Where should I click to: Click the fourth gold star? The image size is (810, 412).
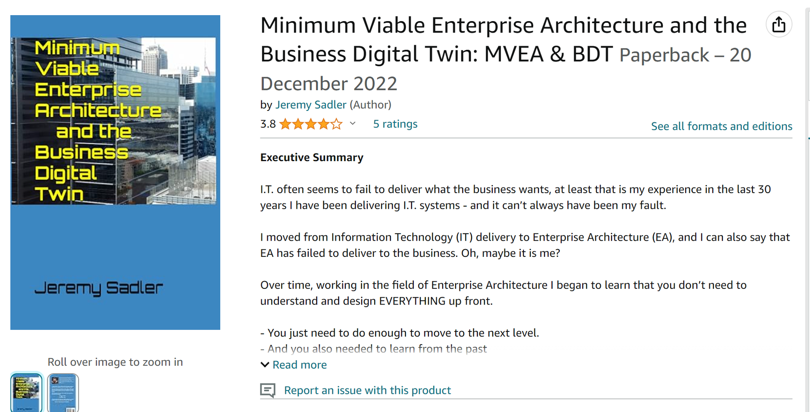click(323, 124)
